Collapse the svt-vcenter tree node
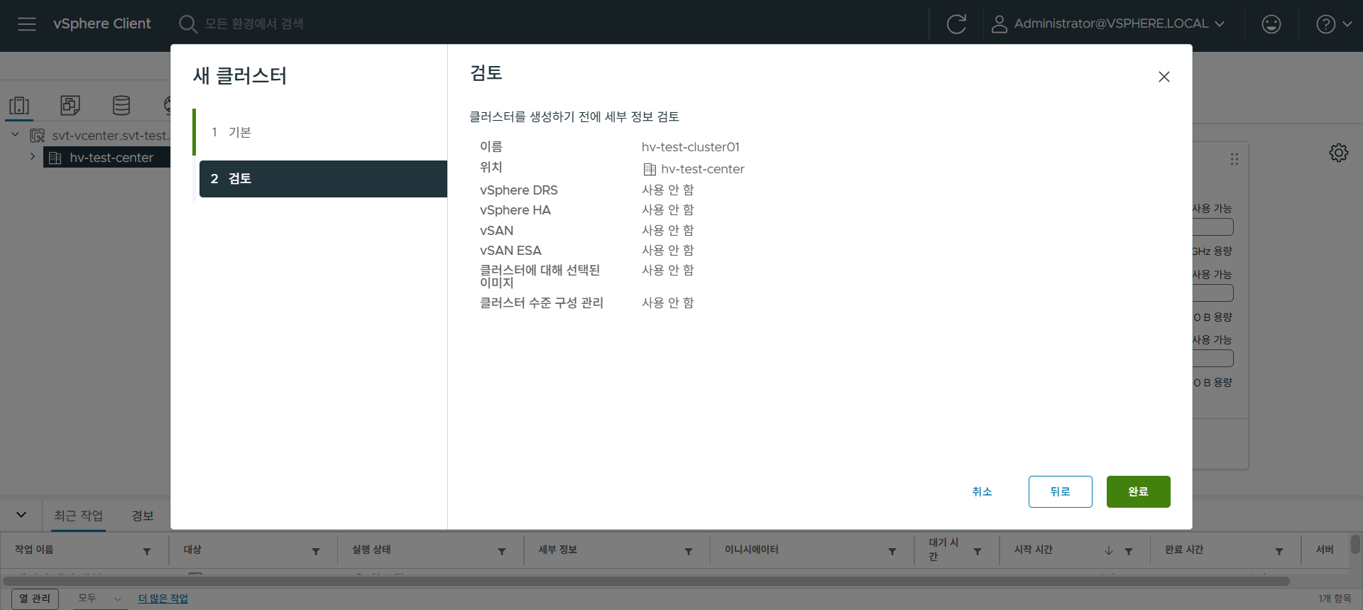This screenshot has width=1363, height=610. coord(15,135)
